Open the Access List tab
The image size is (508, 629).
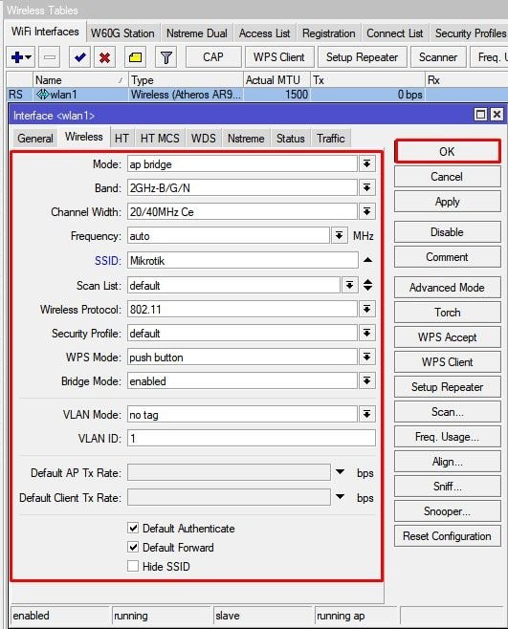[264, 33]
